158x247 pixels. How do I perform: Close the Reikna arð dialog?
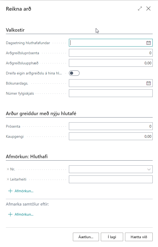[x=148, y=9]
